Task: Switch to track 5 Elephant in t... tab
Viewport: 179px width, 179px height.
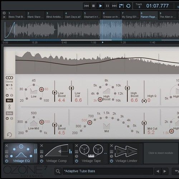Action: tap(92, 15)
